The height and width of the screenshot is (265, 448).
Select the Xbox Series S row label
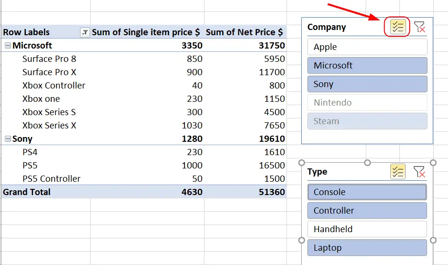pyautogui.click(x=49, y=112)
